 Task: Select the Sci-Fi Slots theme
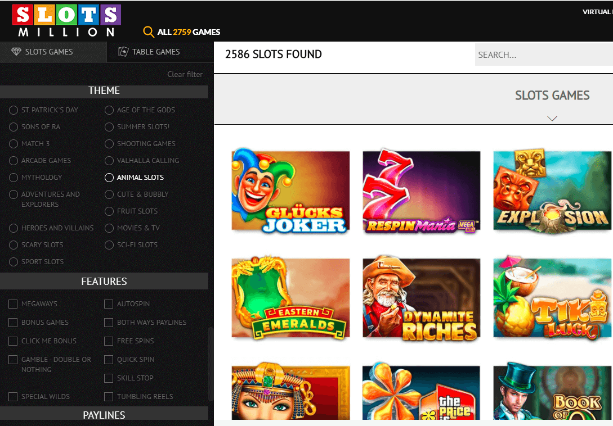point(109,245)
